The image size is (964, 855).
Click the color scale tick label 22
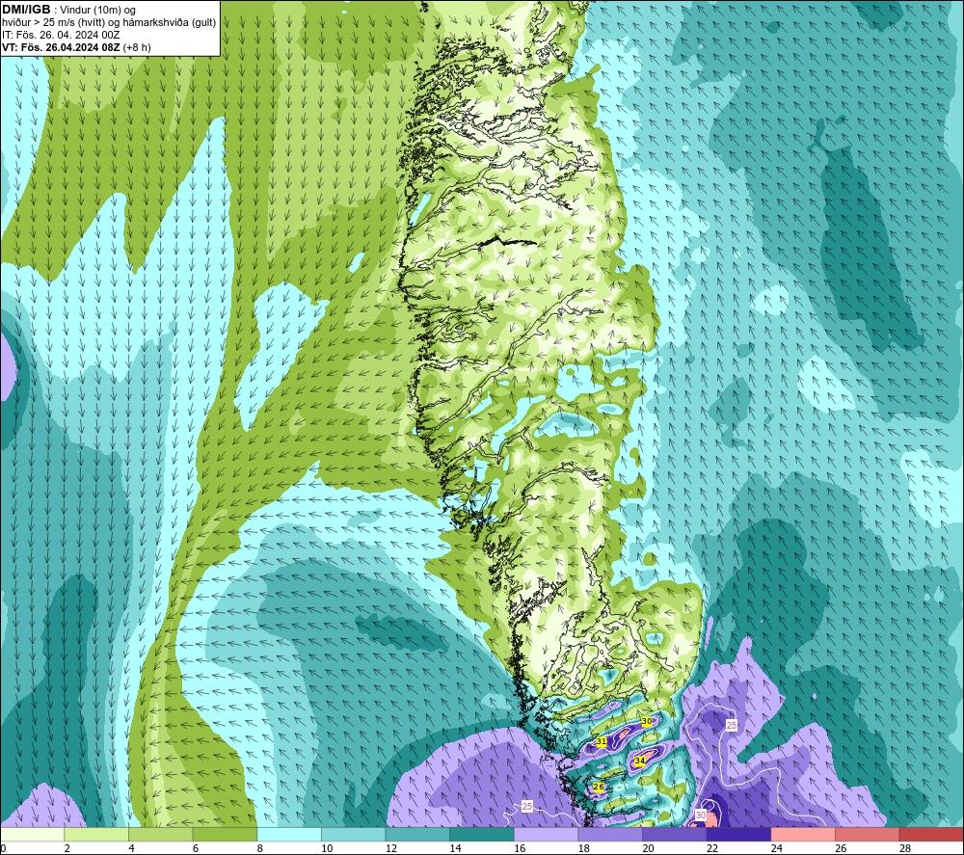pyautogui.click(x=712, y=848)
